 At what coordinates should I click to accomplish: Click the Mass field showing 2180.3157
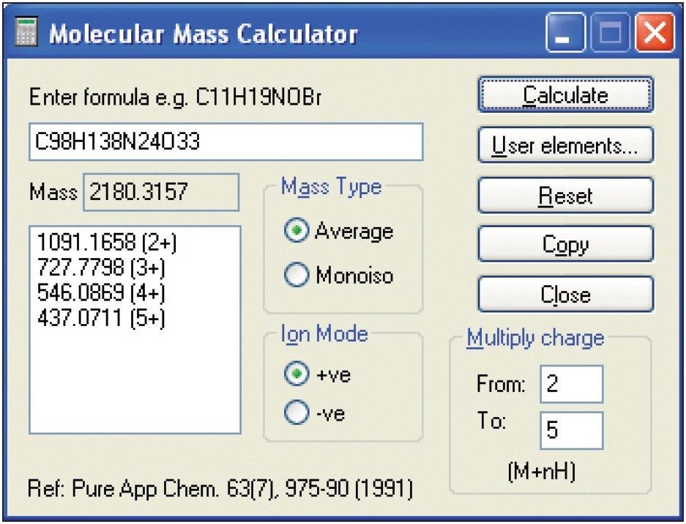coord(161,192)
